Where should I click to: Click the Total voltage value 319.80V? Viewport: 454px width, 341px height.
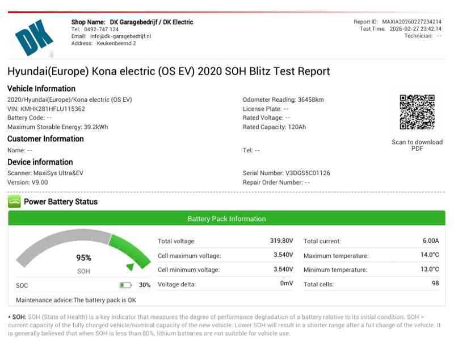tap(281, 241)
